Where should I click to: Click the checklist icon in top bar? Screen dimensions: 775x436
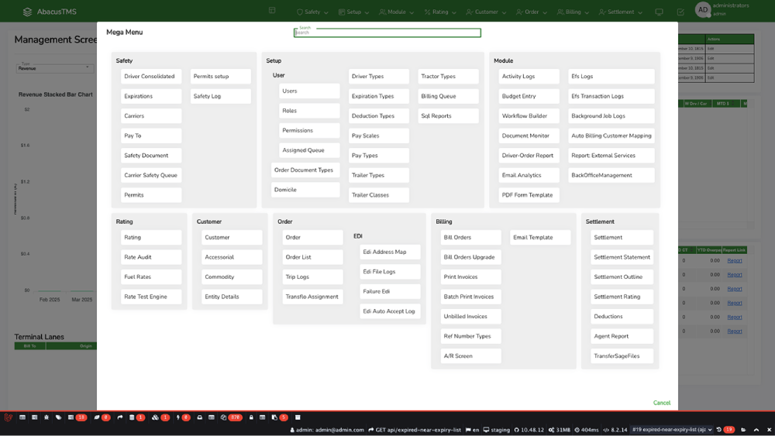coord(680,12)
